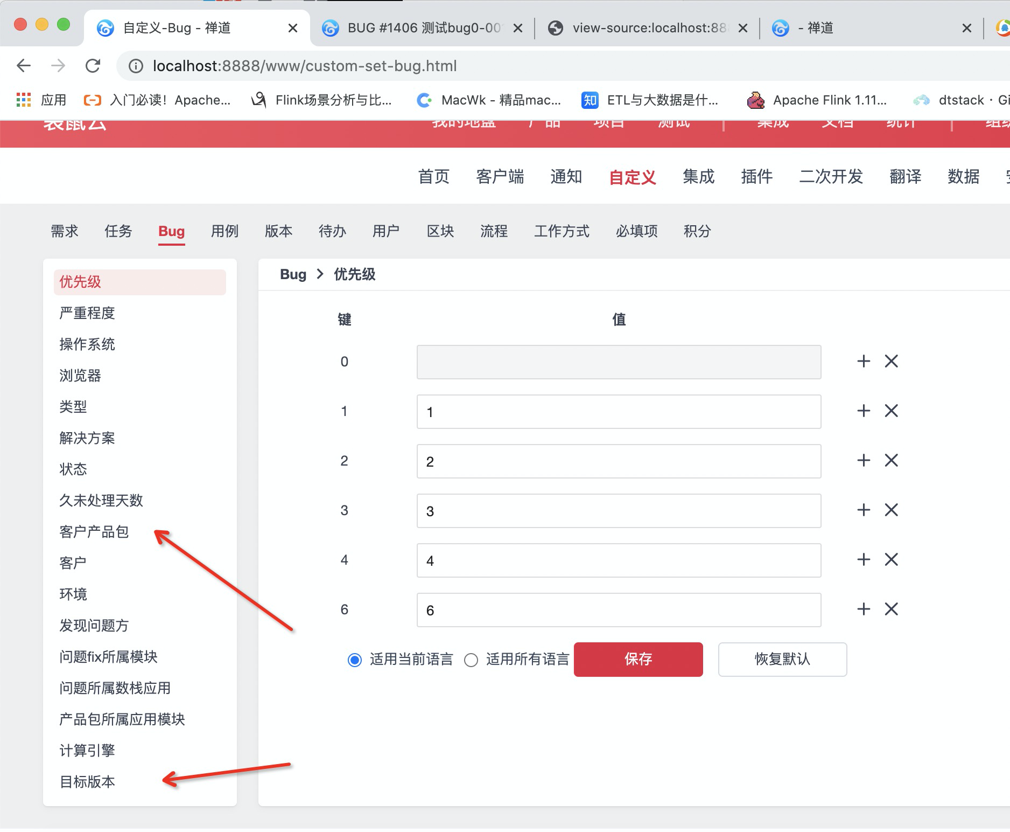Open 发现问题方 in the sidebar
The height and width of the screenshot is (832, 1010).
[94, 626]
